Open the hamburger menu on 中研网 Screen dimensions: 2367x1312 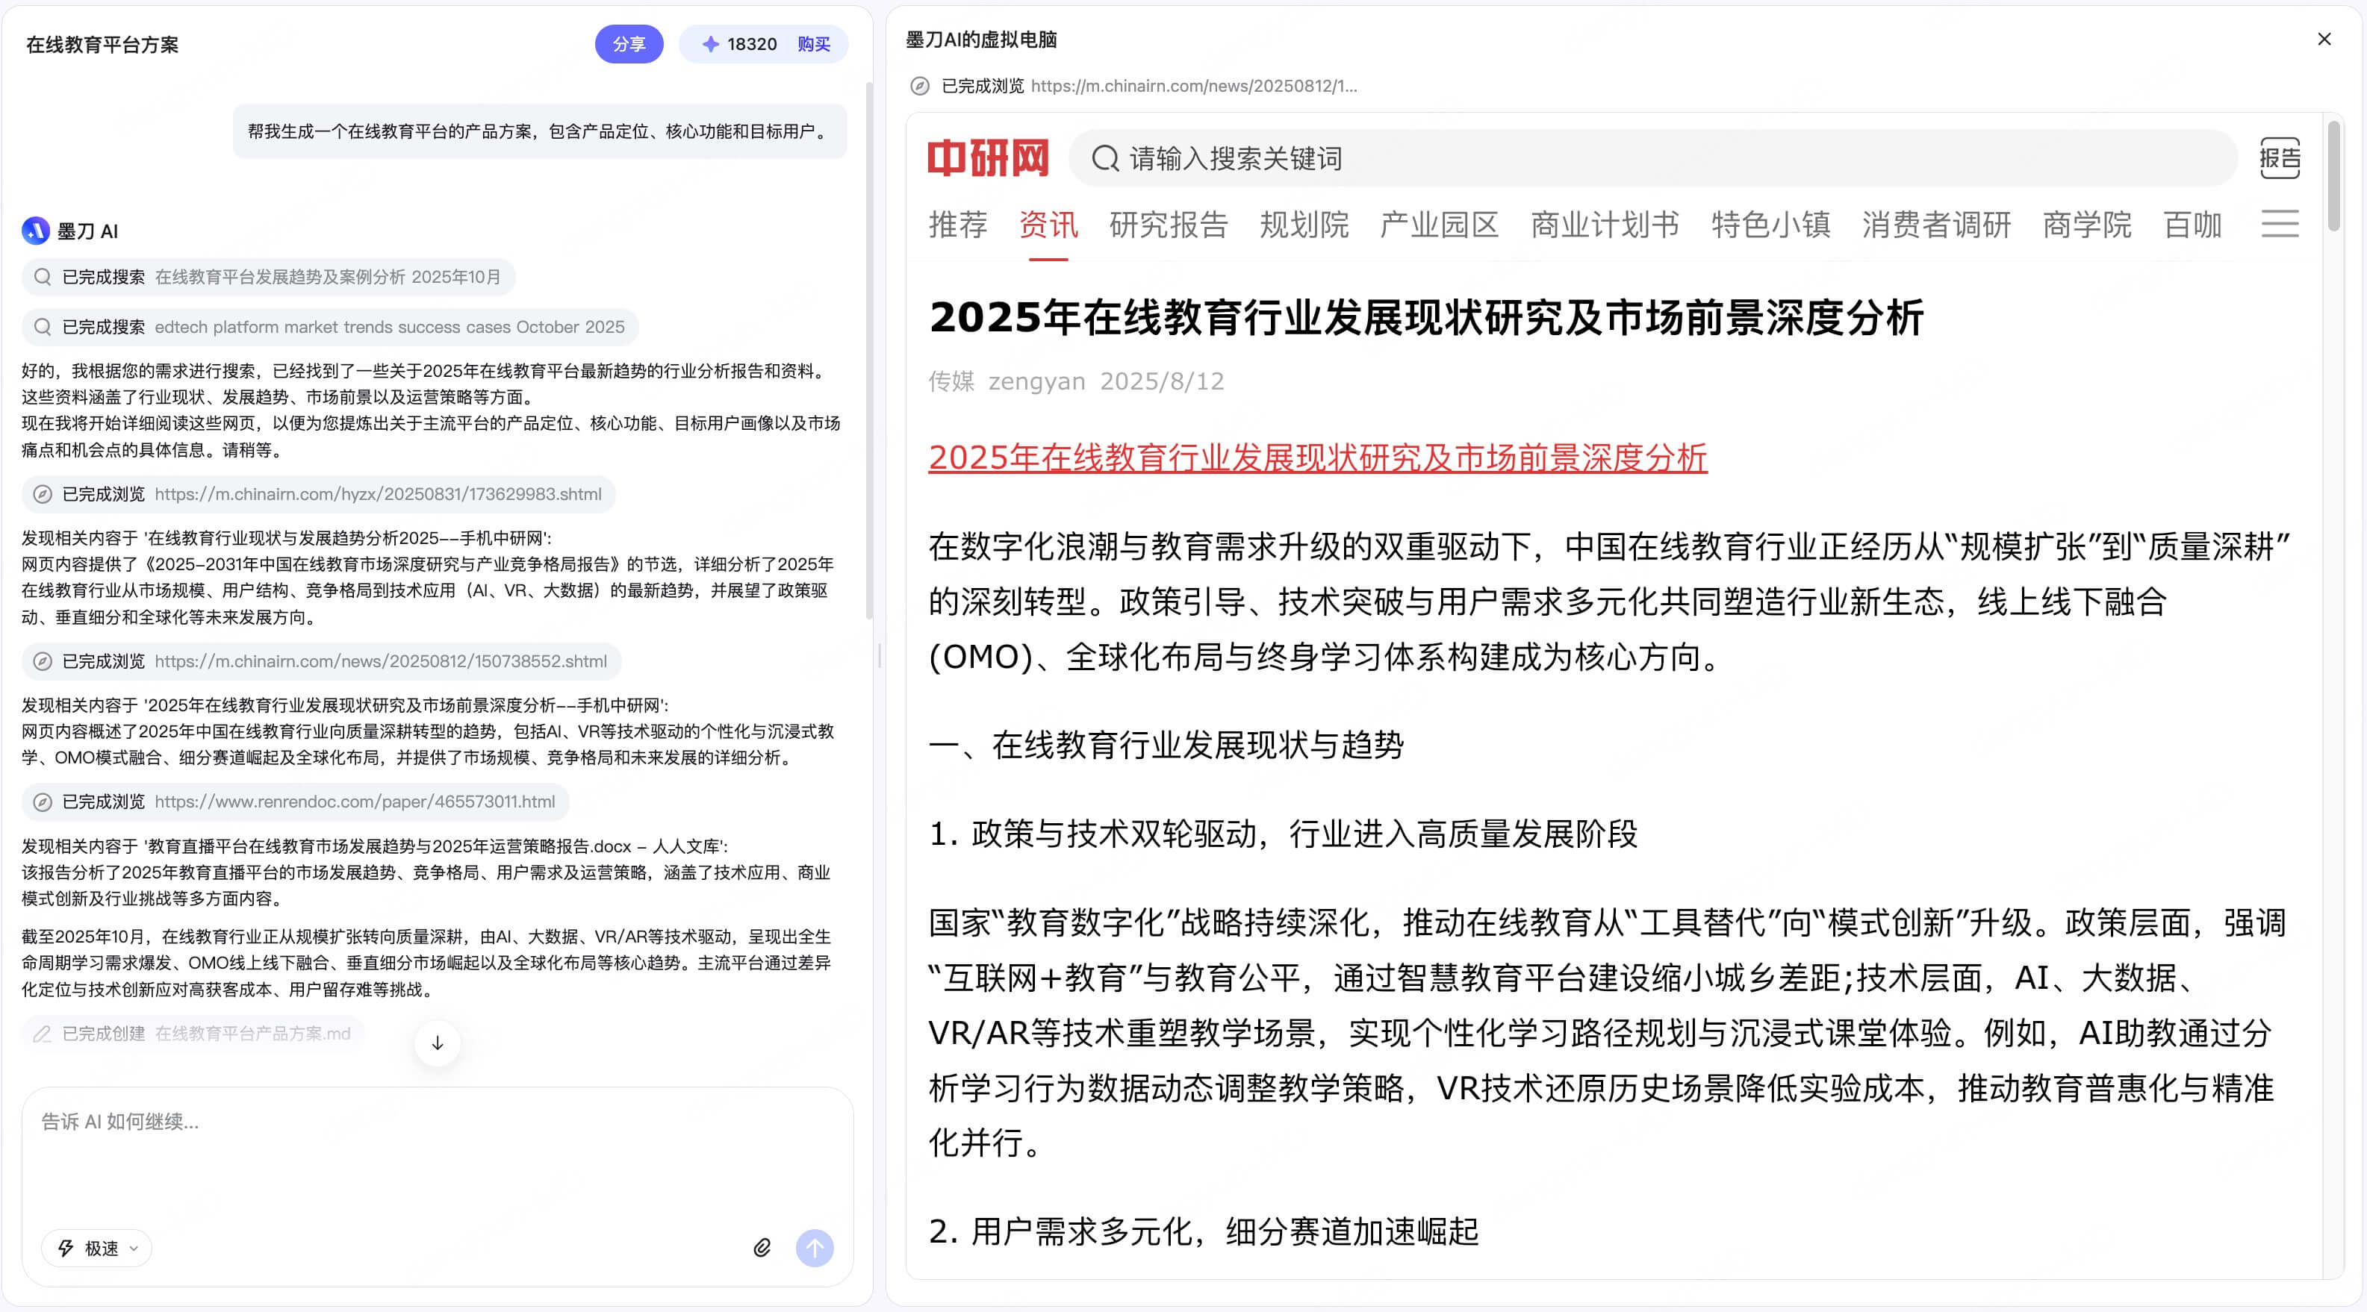click(x=2280, y=224)
